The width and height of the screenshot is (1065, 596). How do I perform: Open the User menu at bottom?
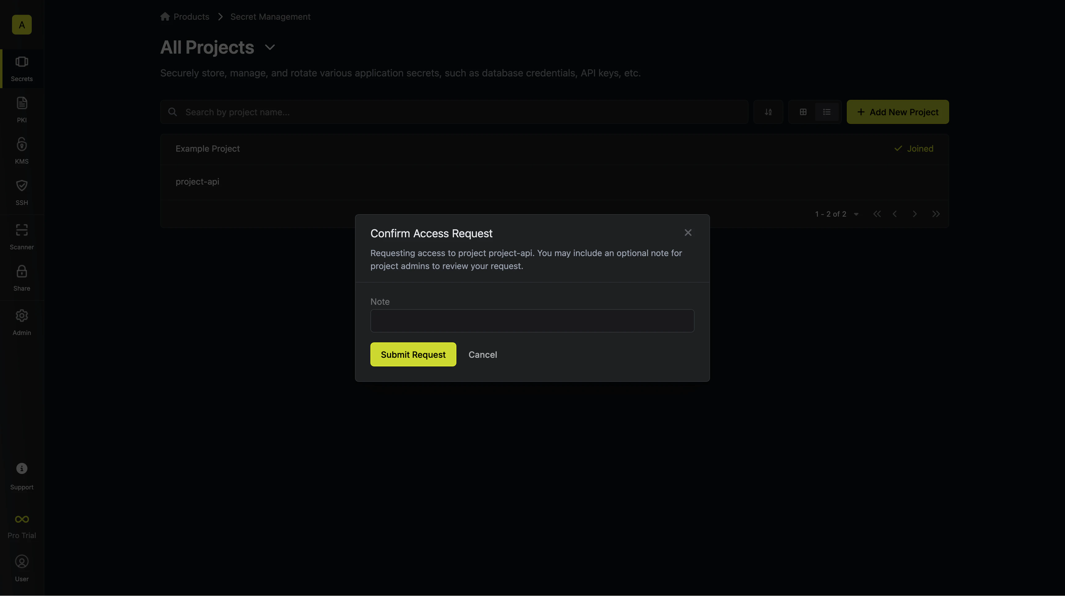tap(22, 569)
